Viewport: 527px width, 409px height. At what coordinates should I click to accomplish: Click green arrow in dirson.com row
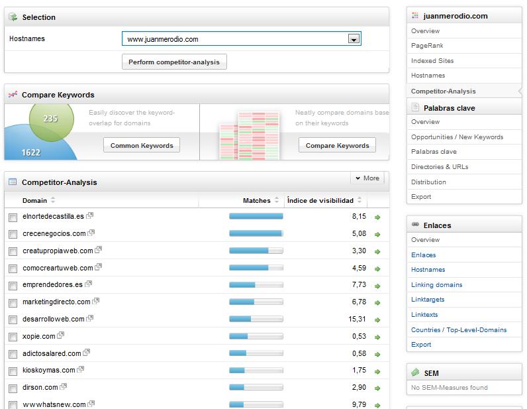(x=377, y=388)
